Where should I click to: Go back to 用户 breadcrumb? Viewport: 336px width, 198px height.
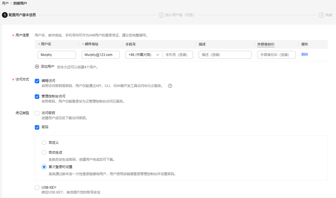pos(5,3)
